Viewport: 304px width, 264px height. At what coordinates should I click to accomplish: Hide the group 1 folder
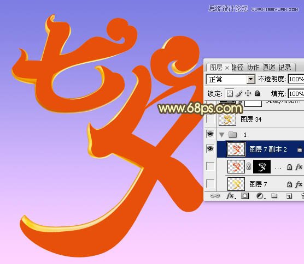tap(210, 134)
